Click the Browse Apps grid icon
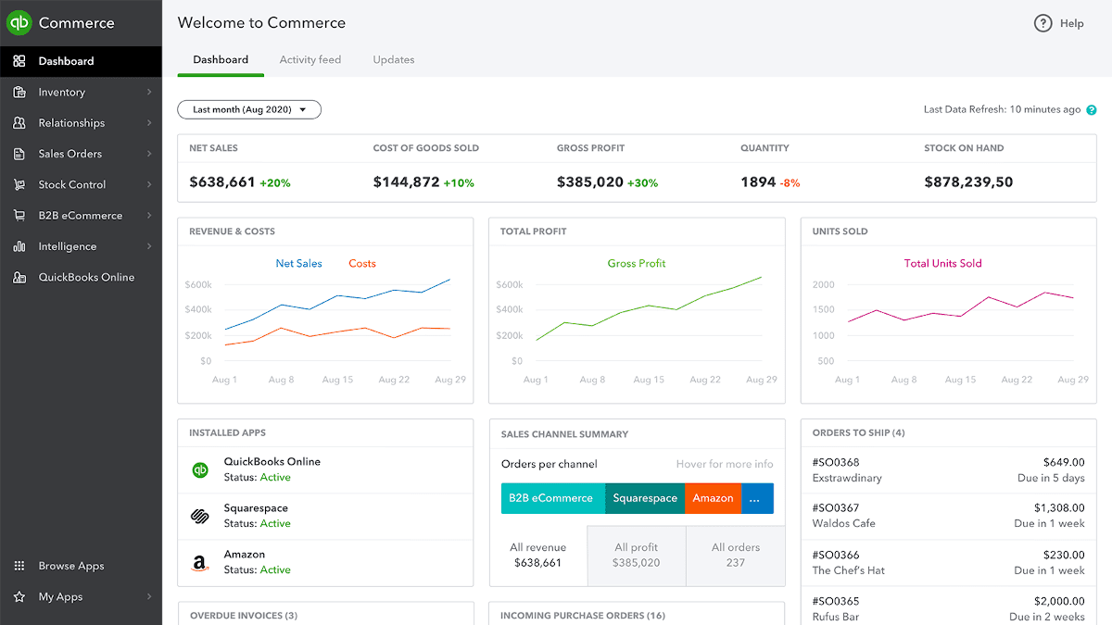 point(19,567)
